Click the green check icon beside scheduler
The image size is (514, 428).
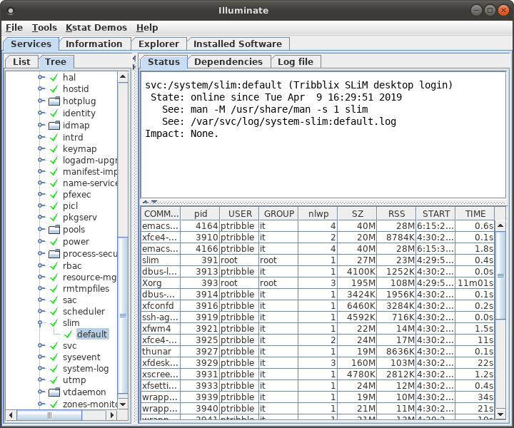[54, 312]
